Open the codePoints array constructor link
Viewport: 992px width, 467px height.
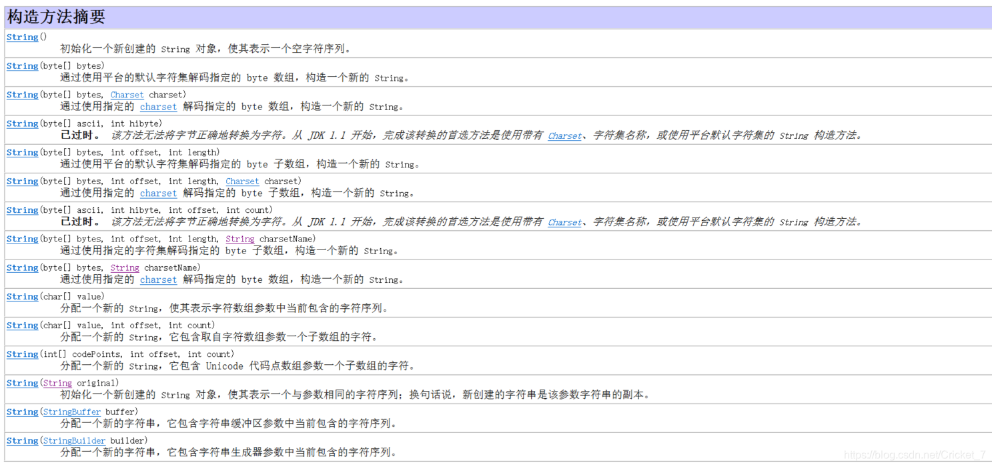[x=22, y=354]
